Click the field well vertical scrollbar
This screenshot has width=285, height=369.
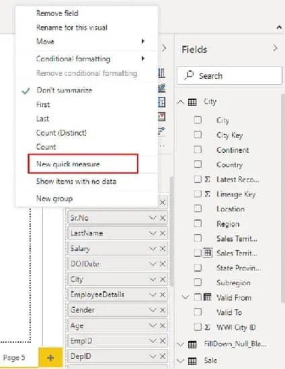(x=171, y=232)
